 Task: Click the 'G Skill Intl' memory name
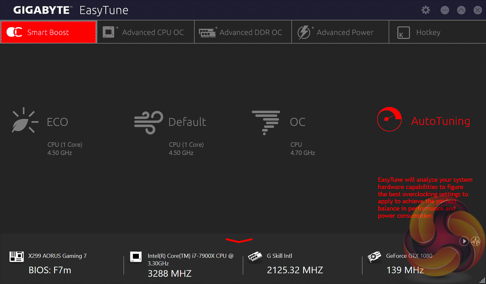[279, 256]
